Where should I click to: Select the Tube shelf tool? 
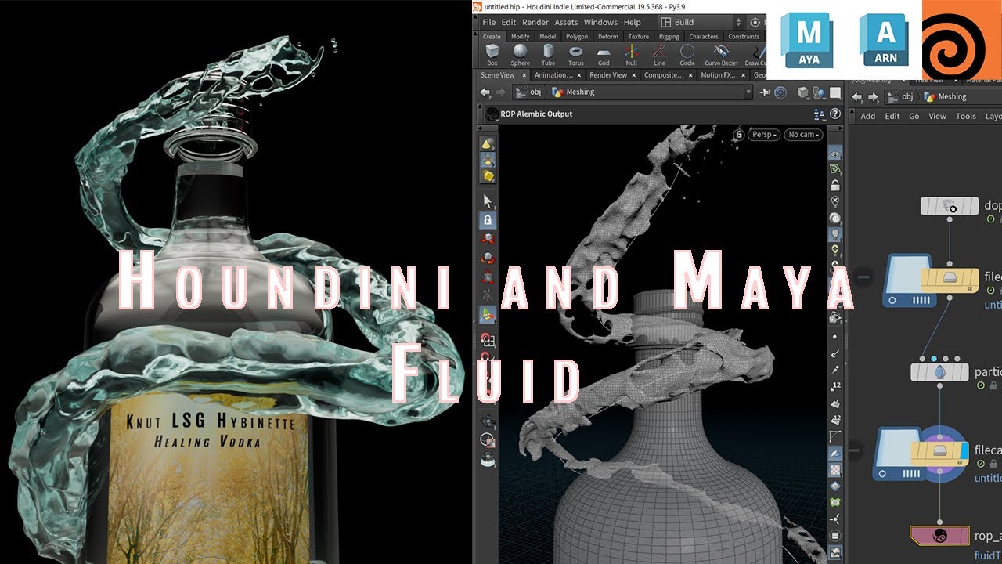tap(548, 54)
